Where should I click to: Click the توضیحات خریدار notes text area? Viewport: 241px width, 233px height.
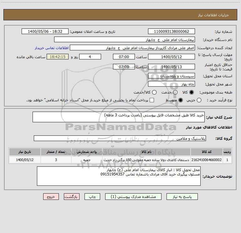tap(119, 176)
